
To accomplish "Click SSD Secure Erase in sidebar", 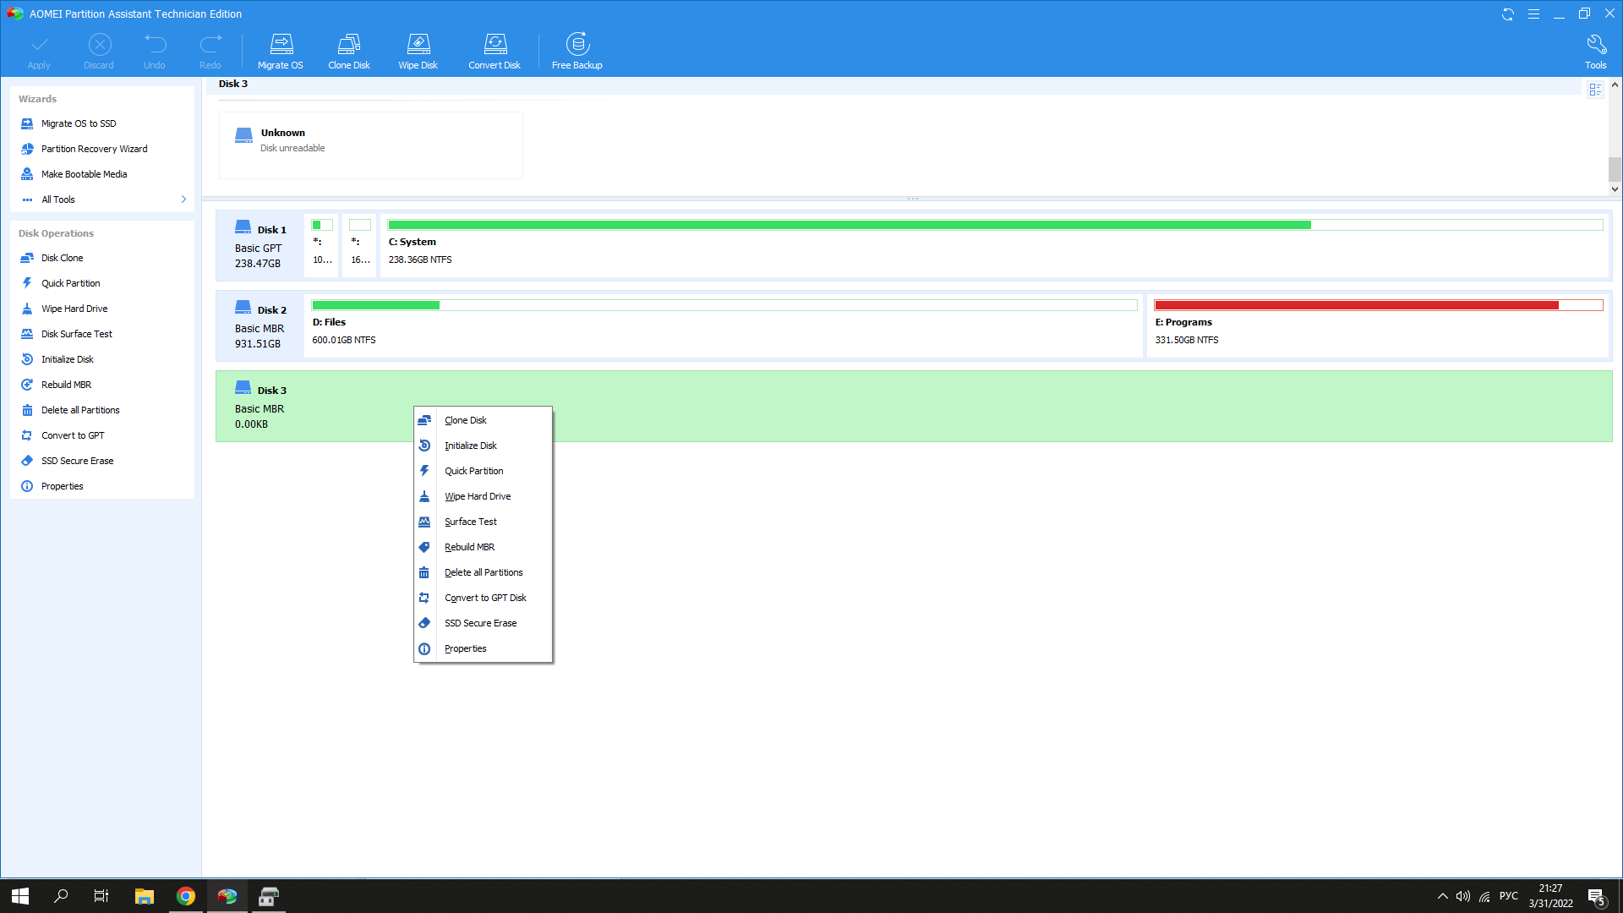I will click(77, 461).
